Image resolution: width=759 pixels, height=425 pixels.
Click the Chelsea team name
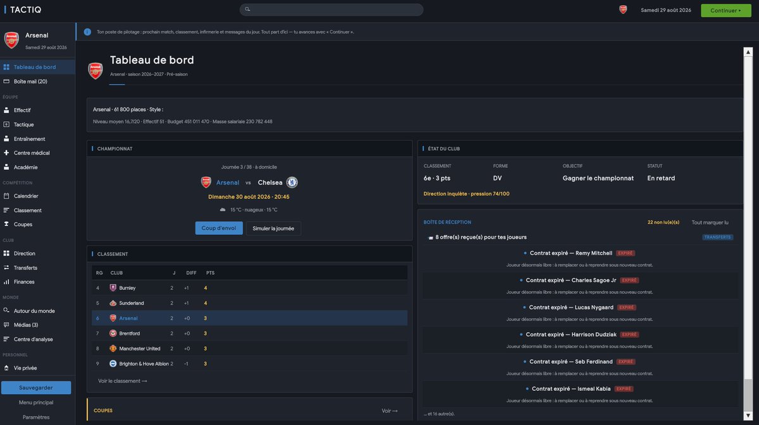coord(270,183)
